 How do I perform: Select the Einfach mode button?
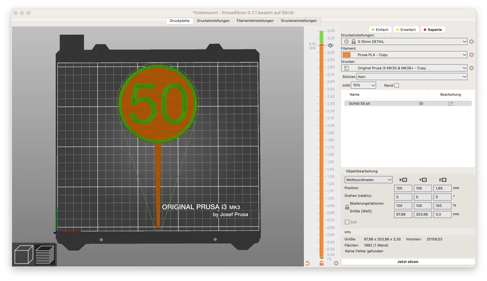point(380,30)
